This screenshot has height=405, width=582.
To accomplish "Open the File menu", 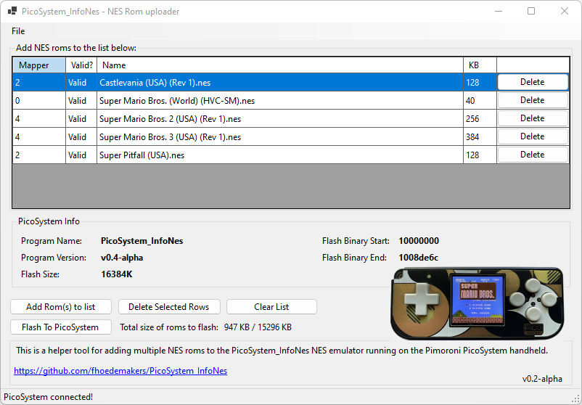I will coord(18,31).
